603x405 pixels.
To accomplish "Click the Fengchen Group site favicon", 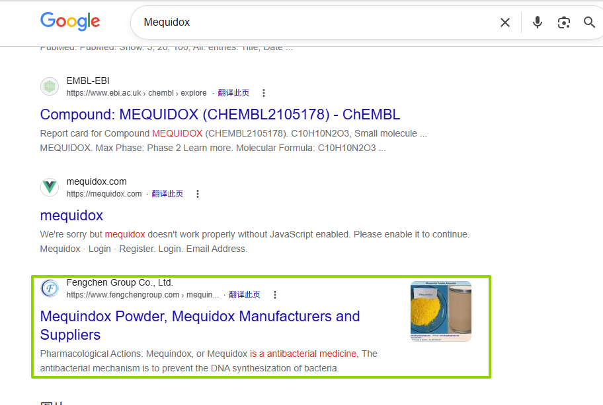I will click(x=50, y=288).
